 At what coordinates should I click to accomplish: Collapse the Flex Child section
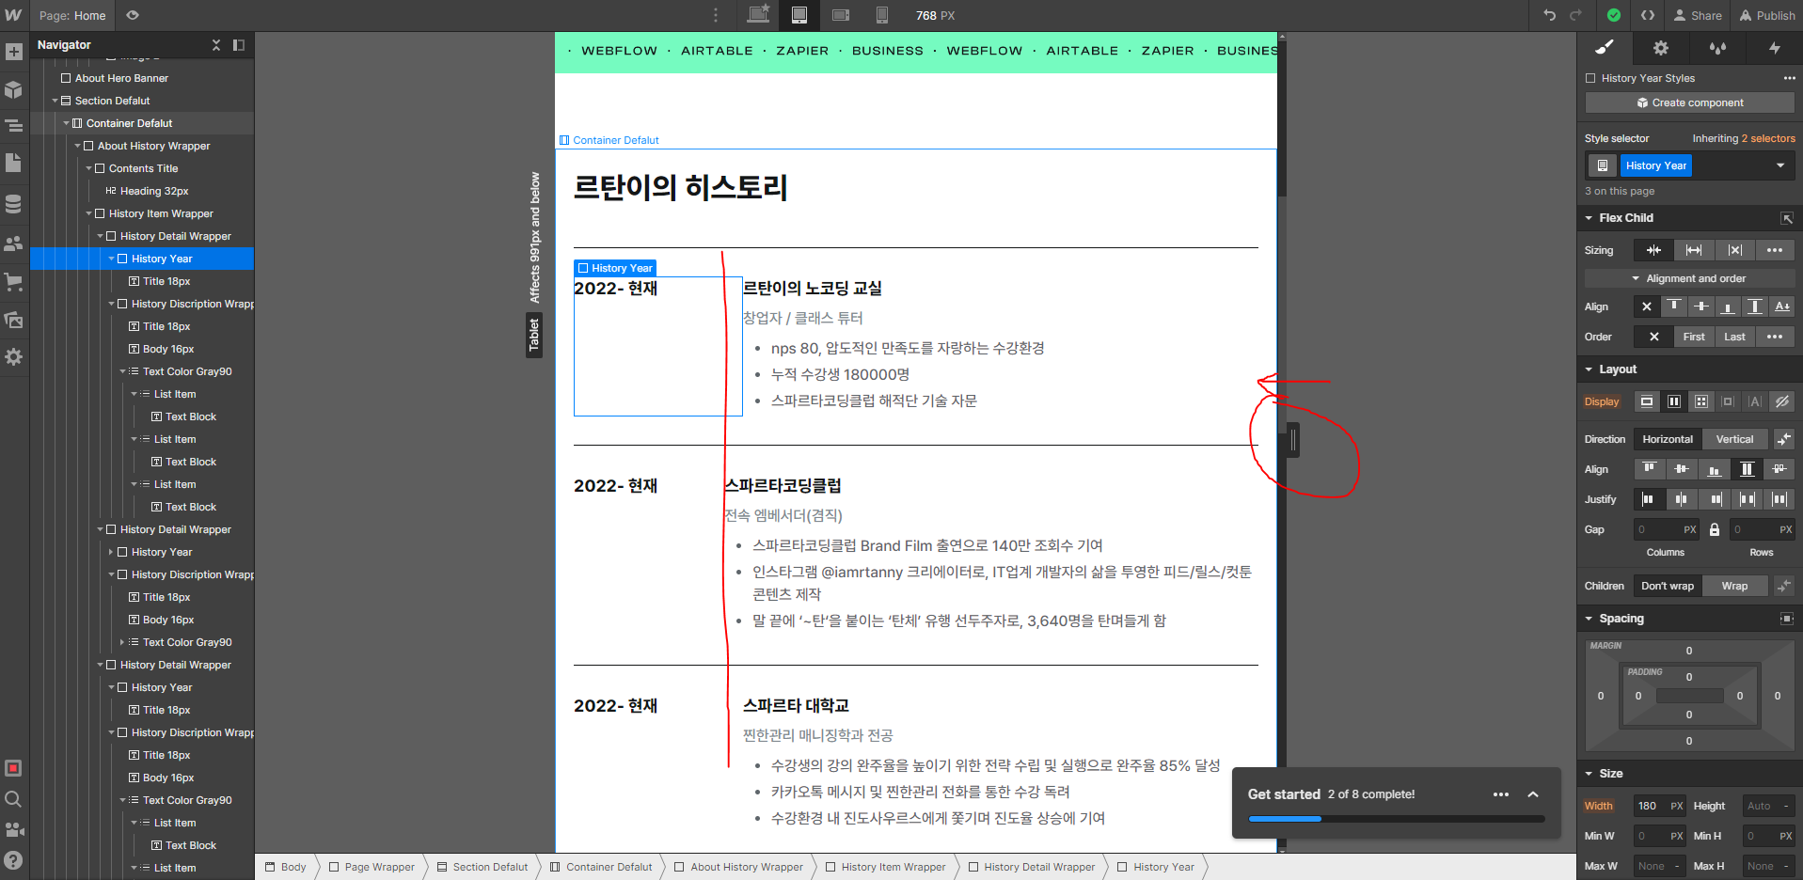[x=1589, y=218]
